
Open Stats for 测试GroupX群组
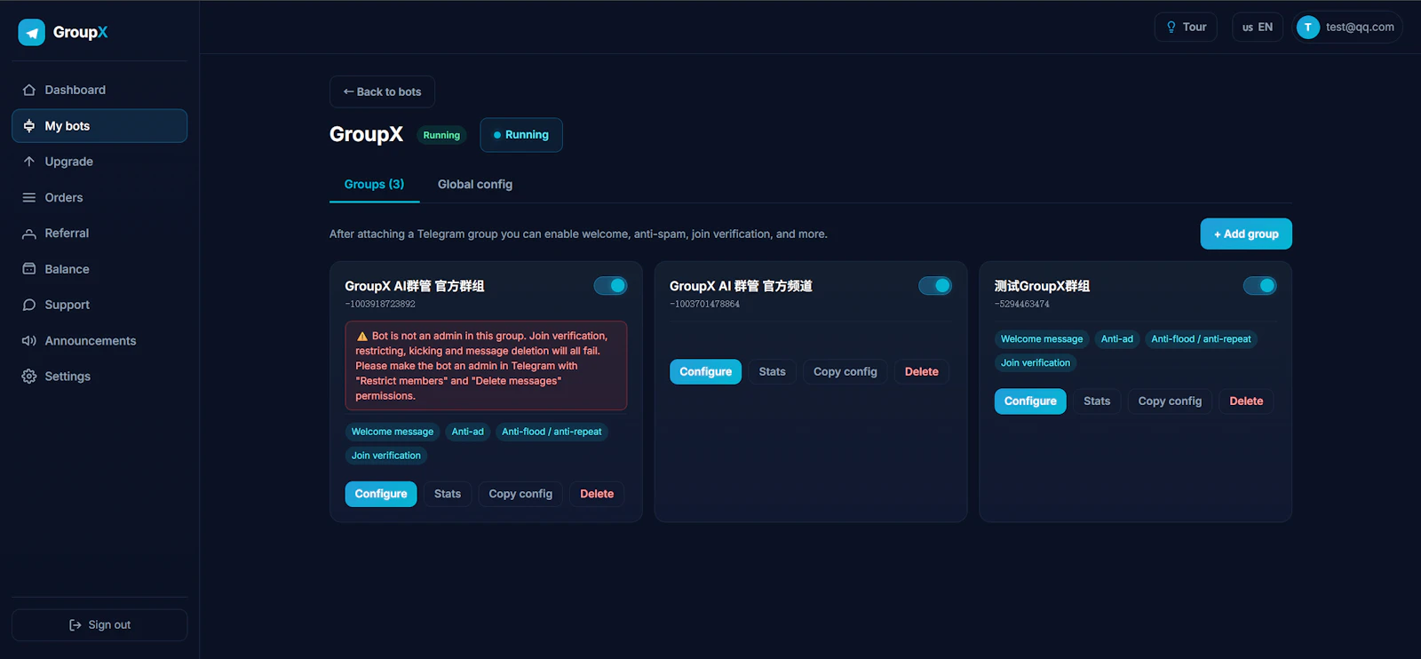(x=1097, y=401)
